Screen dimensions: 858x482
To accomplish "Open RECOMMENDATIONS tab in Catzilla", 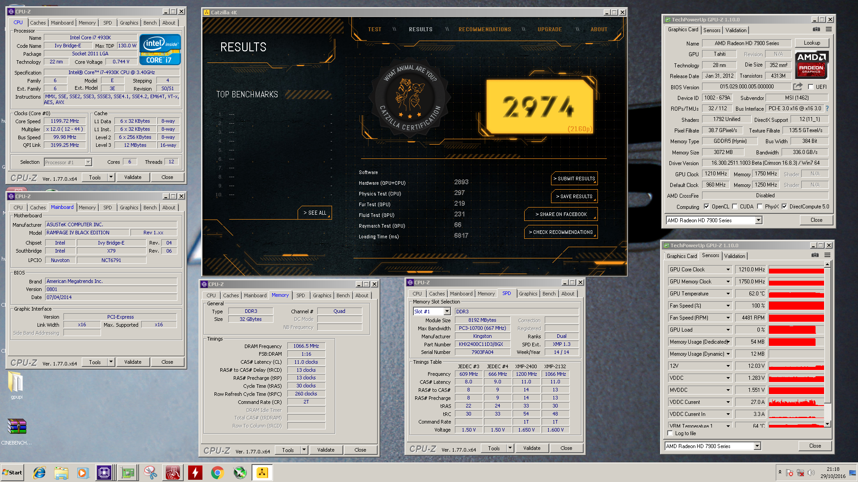I will [484, 29].
